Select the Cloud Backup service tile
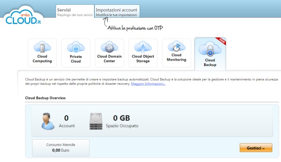281x162 pixels. click(x=210, y=54)
